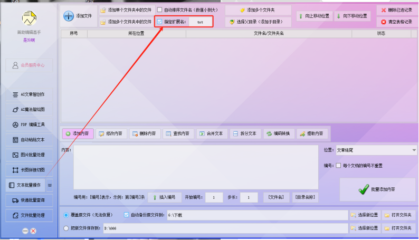This screenshot has height=240, width=419.
Task: Click the gray minimize circle in sidebar
Action: click(25, 231)
